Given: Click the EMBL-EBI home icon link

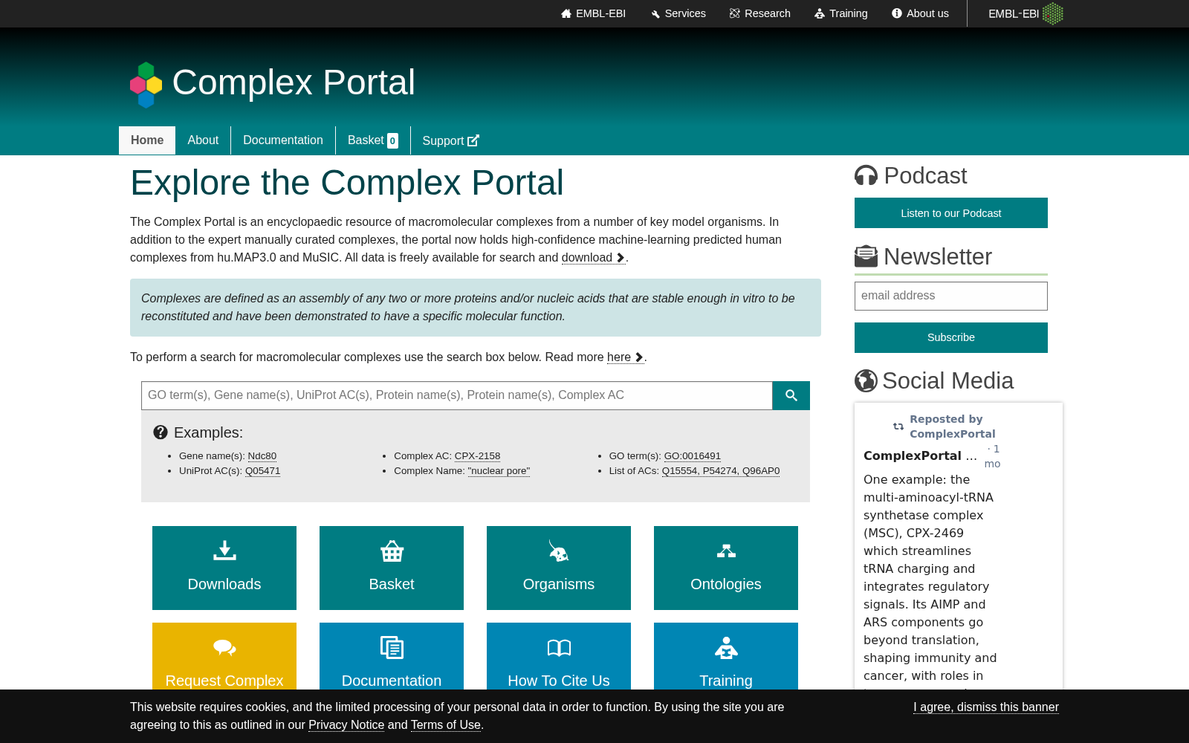Looking at the screenshot, I should 593,13.
